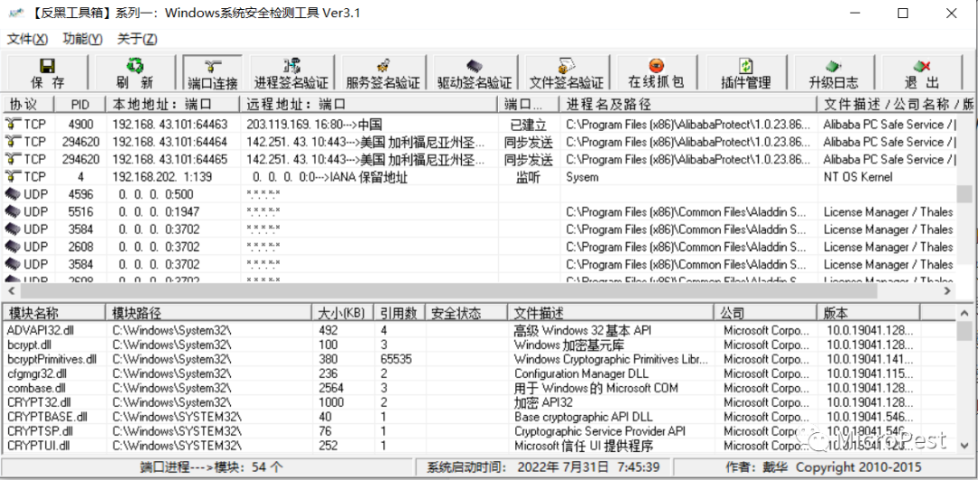This screenshot has width=978, height=480.
Task: Open the 关于(Z) menu
Action: 138,39
